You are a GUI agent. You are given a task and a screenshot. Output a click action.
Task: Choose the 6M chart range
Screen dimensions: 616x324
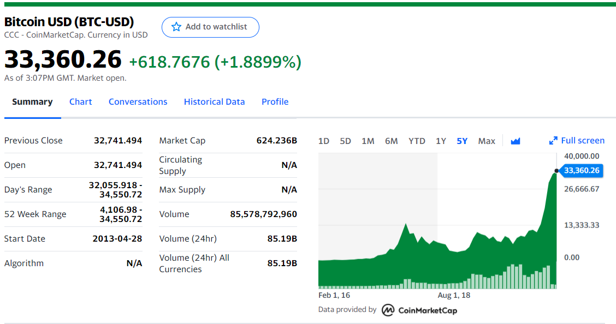pos(392,141)
